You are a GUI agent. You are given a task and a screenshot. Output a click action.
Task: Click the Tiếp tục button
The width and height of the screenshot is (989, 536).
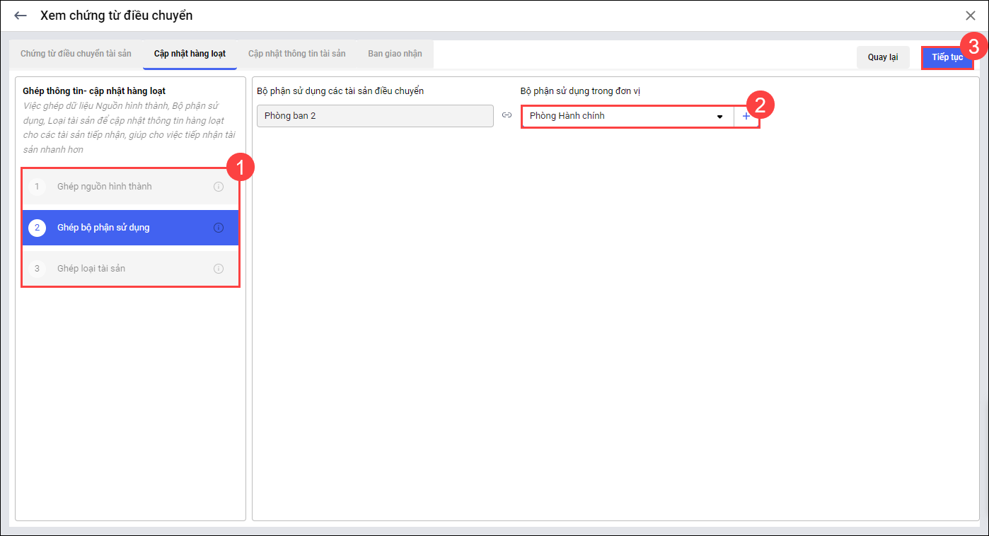pos(947,57)
